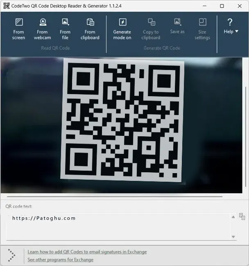
Task: Click text box scroll down arrow
Action: pos(233,237)
